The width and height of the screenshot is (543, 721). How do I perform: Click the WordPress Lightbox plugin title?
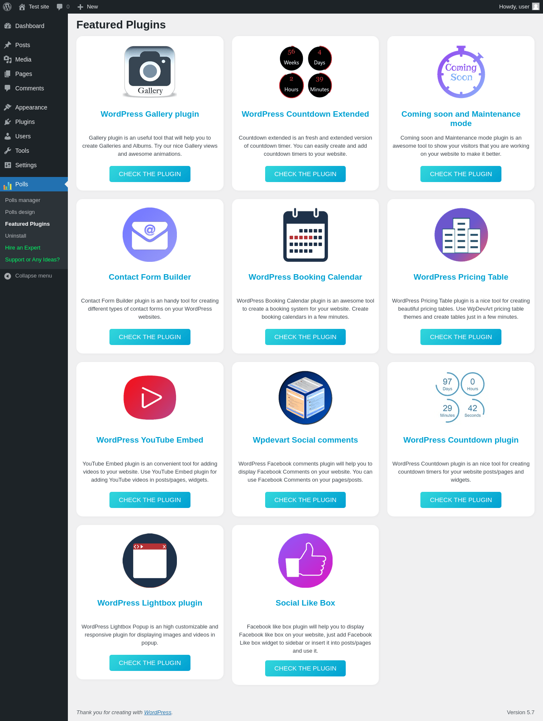[150, 603]
